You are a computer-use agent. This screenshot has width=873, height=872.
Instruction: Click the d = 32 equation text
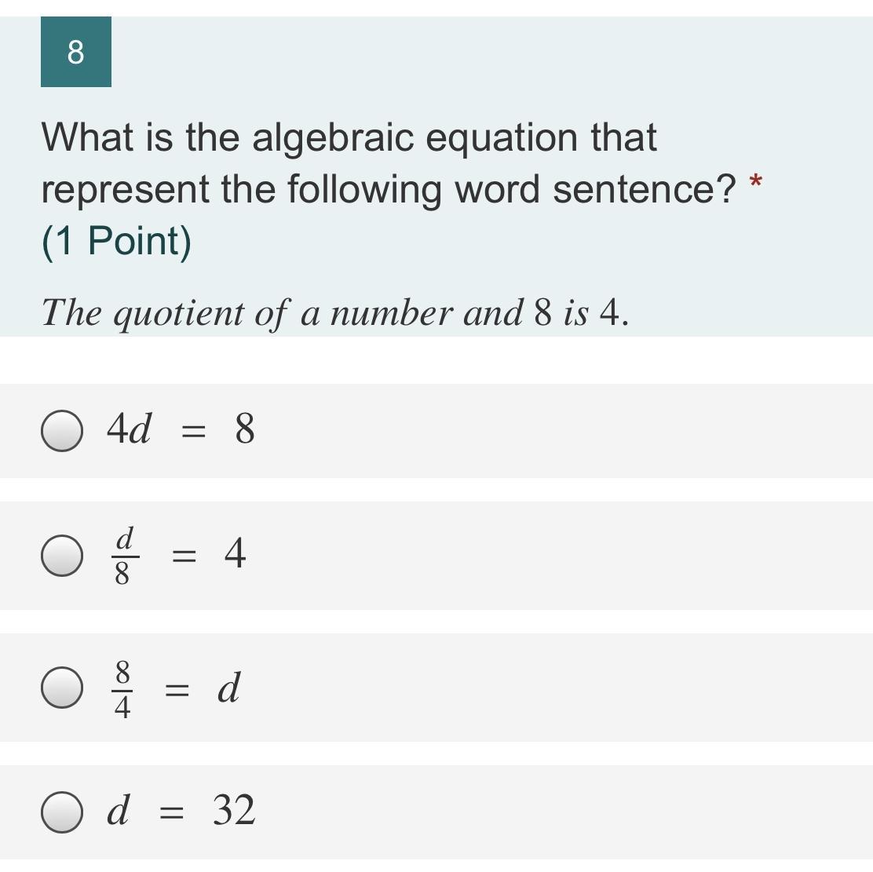(x=181, y=811)
